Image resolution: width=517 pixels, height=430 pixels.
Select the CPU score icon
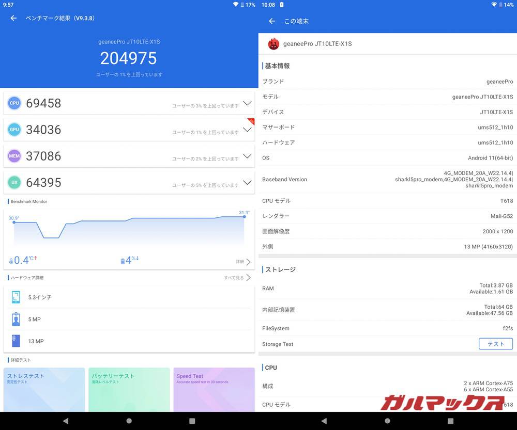(x=14, y=103)
